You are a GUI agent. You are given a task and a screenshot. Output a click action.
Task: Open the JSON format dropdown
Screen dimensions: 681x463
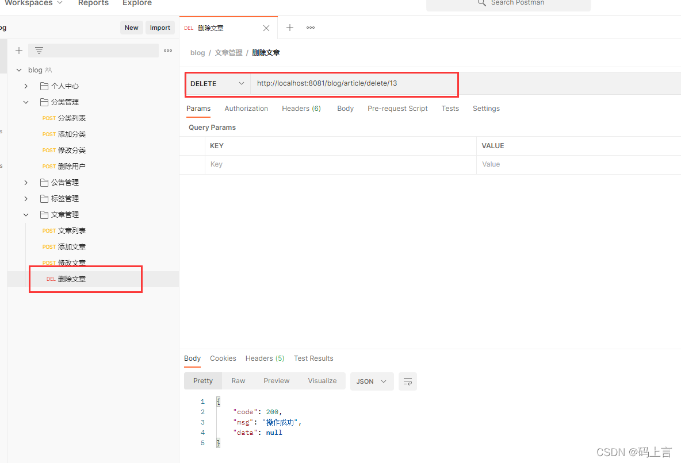[x=372, y=381]
